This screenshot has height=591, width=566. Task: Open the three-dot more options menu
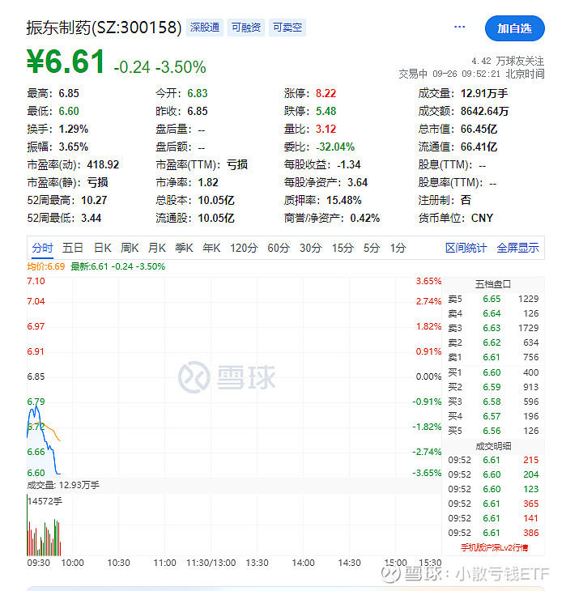(x=459, y=27)
